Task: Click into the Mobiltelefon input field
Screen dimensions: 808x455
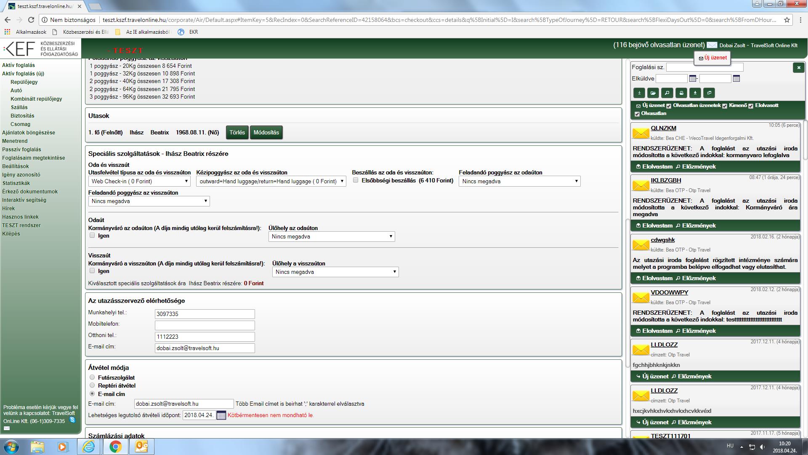Action: point(205,325)
